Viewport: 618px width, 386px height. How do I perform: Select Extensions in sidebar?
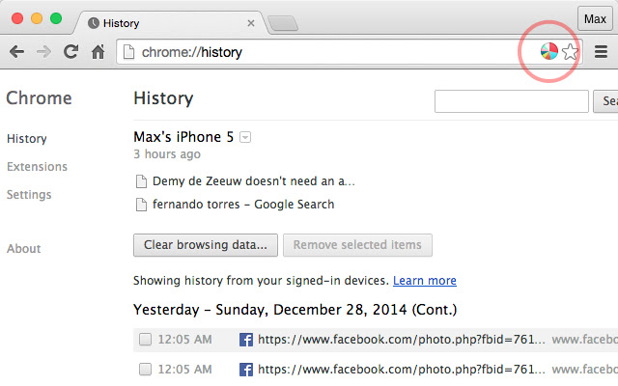37,167
